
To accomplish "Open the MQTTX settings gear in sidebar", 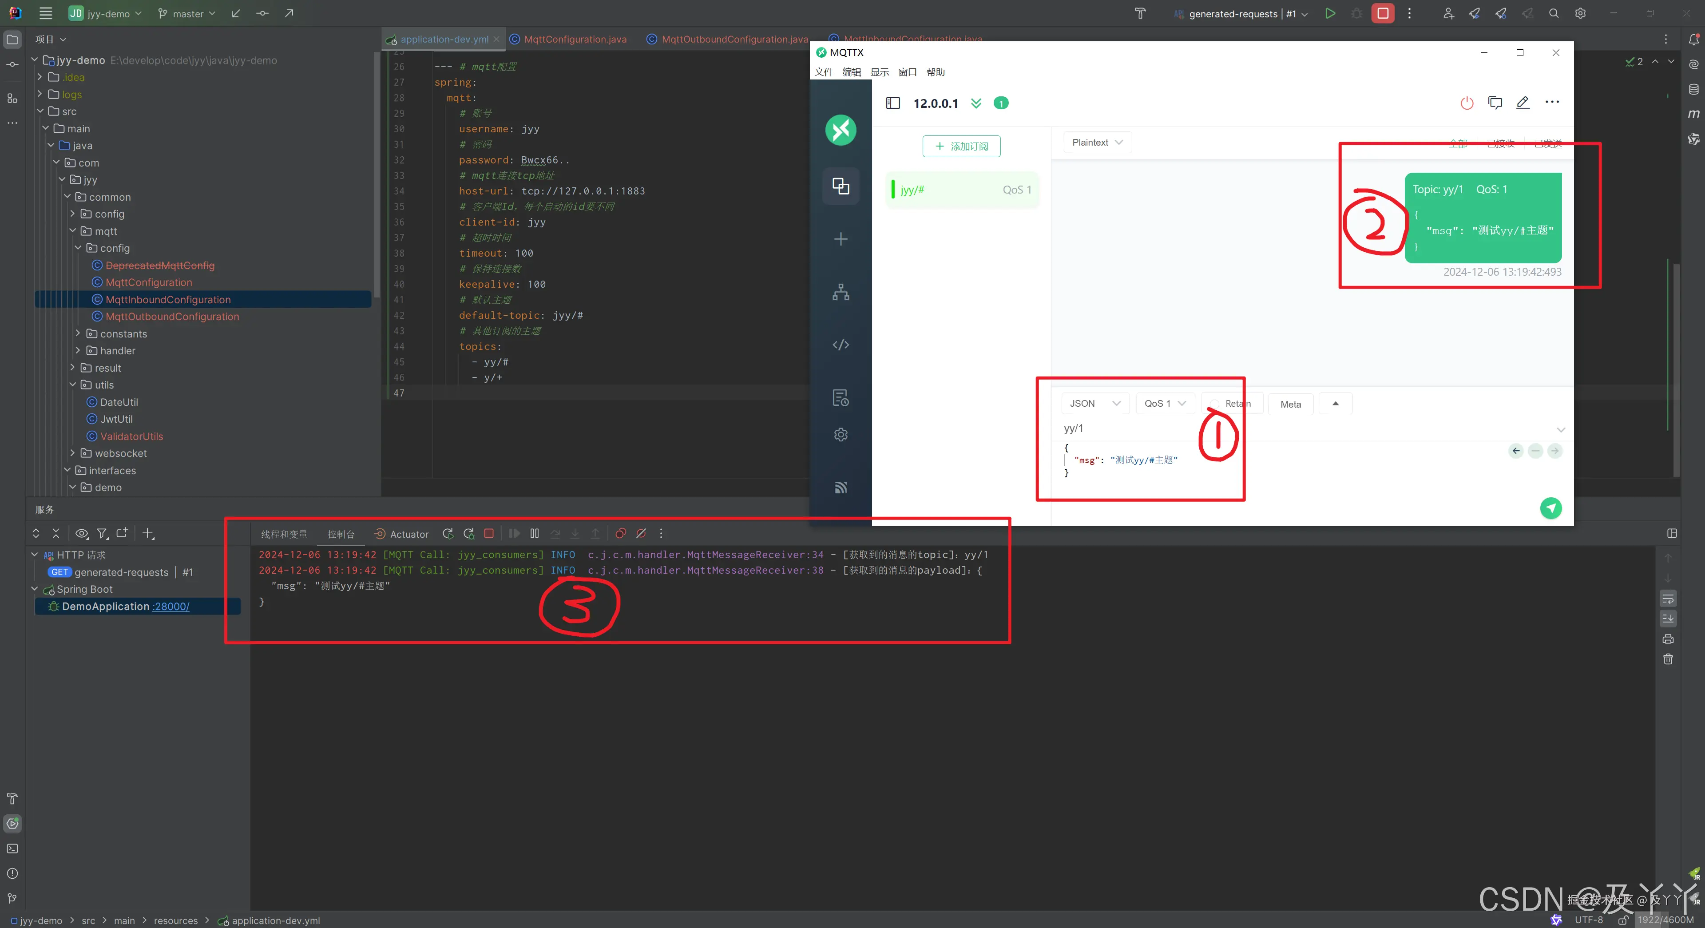I will pos(841,435).
